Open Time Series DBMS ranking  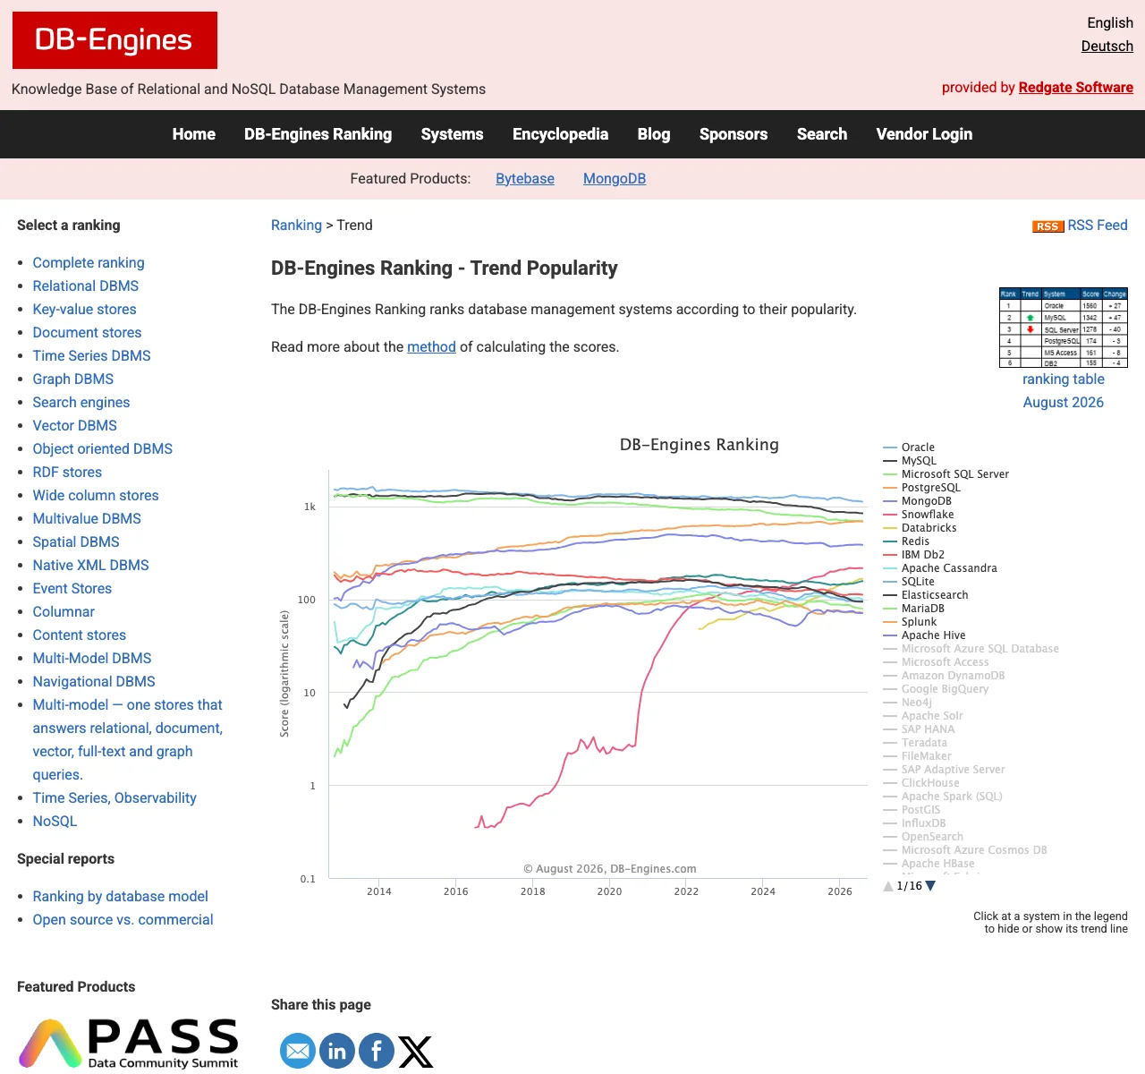click(x=92, y=356)
